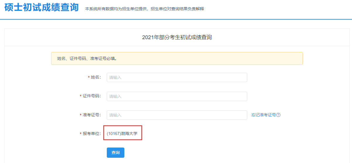Viewport: 352px width, 163px height.
Task: Click the 2021年部分考生初试成绩查询 heading
Action: click(x=177, y=37)
